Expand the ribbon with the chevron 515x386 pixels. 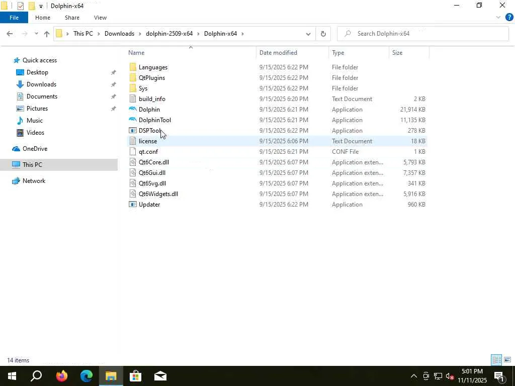pyautogui.click(x=498, y=18)
